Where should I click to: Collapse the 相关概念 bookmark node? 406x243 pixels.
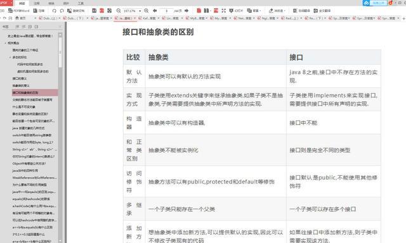6,43
